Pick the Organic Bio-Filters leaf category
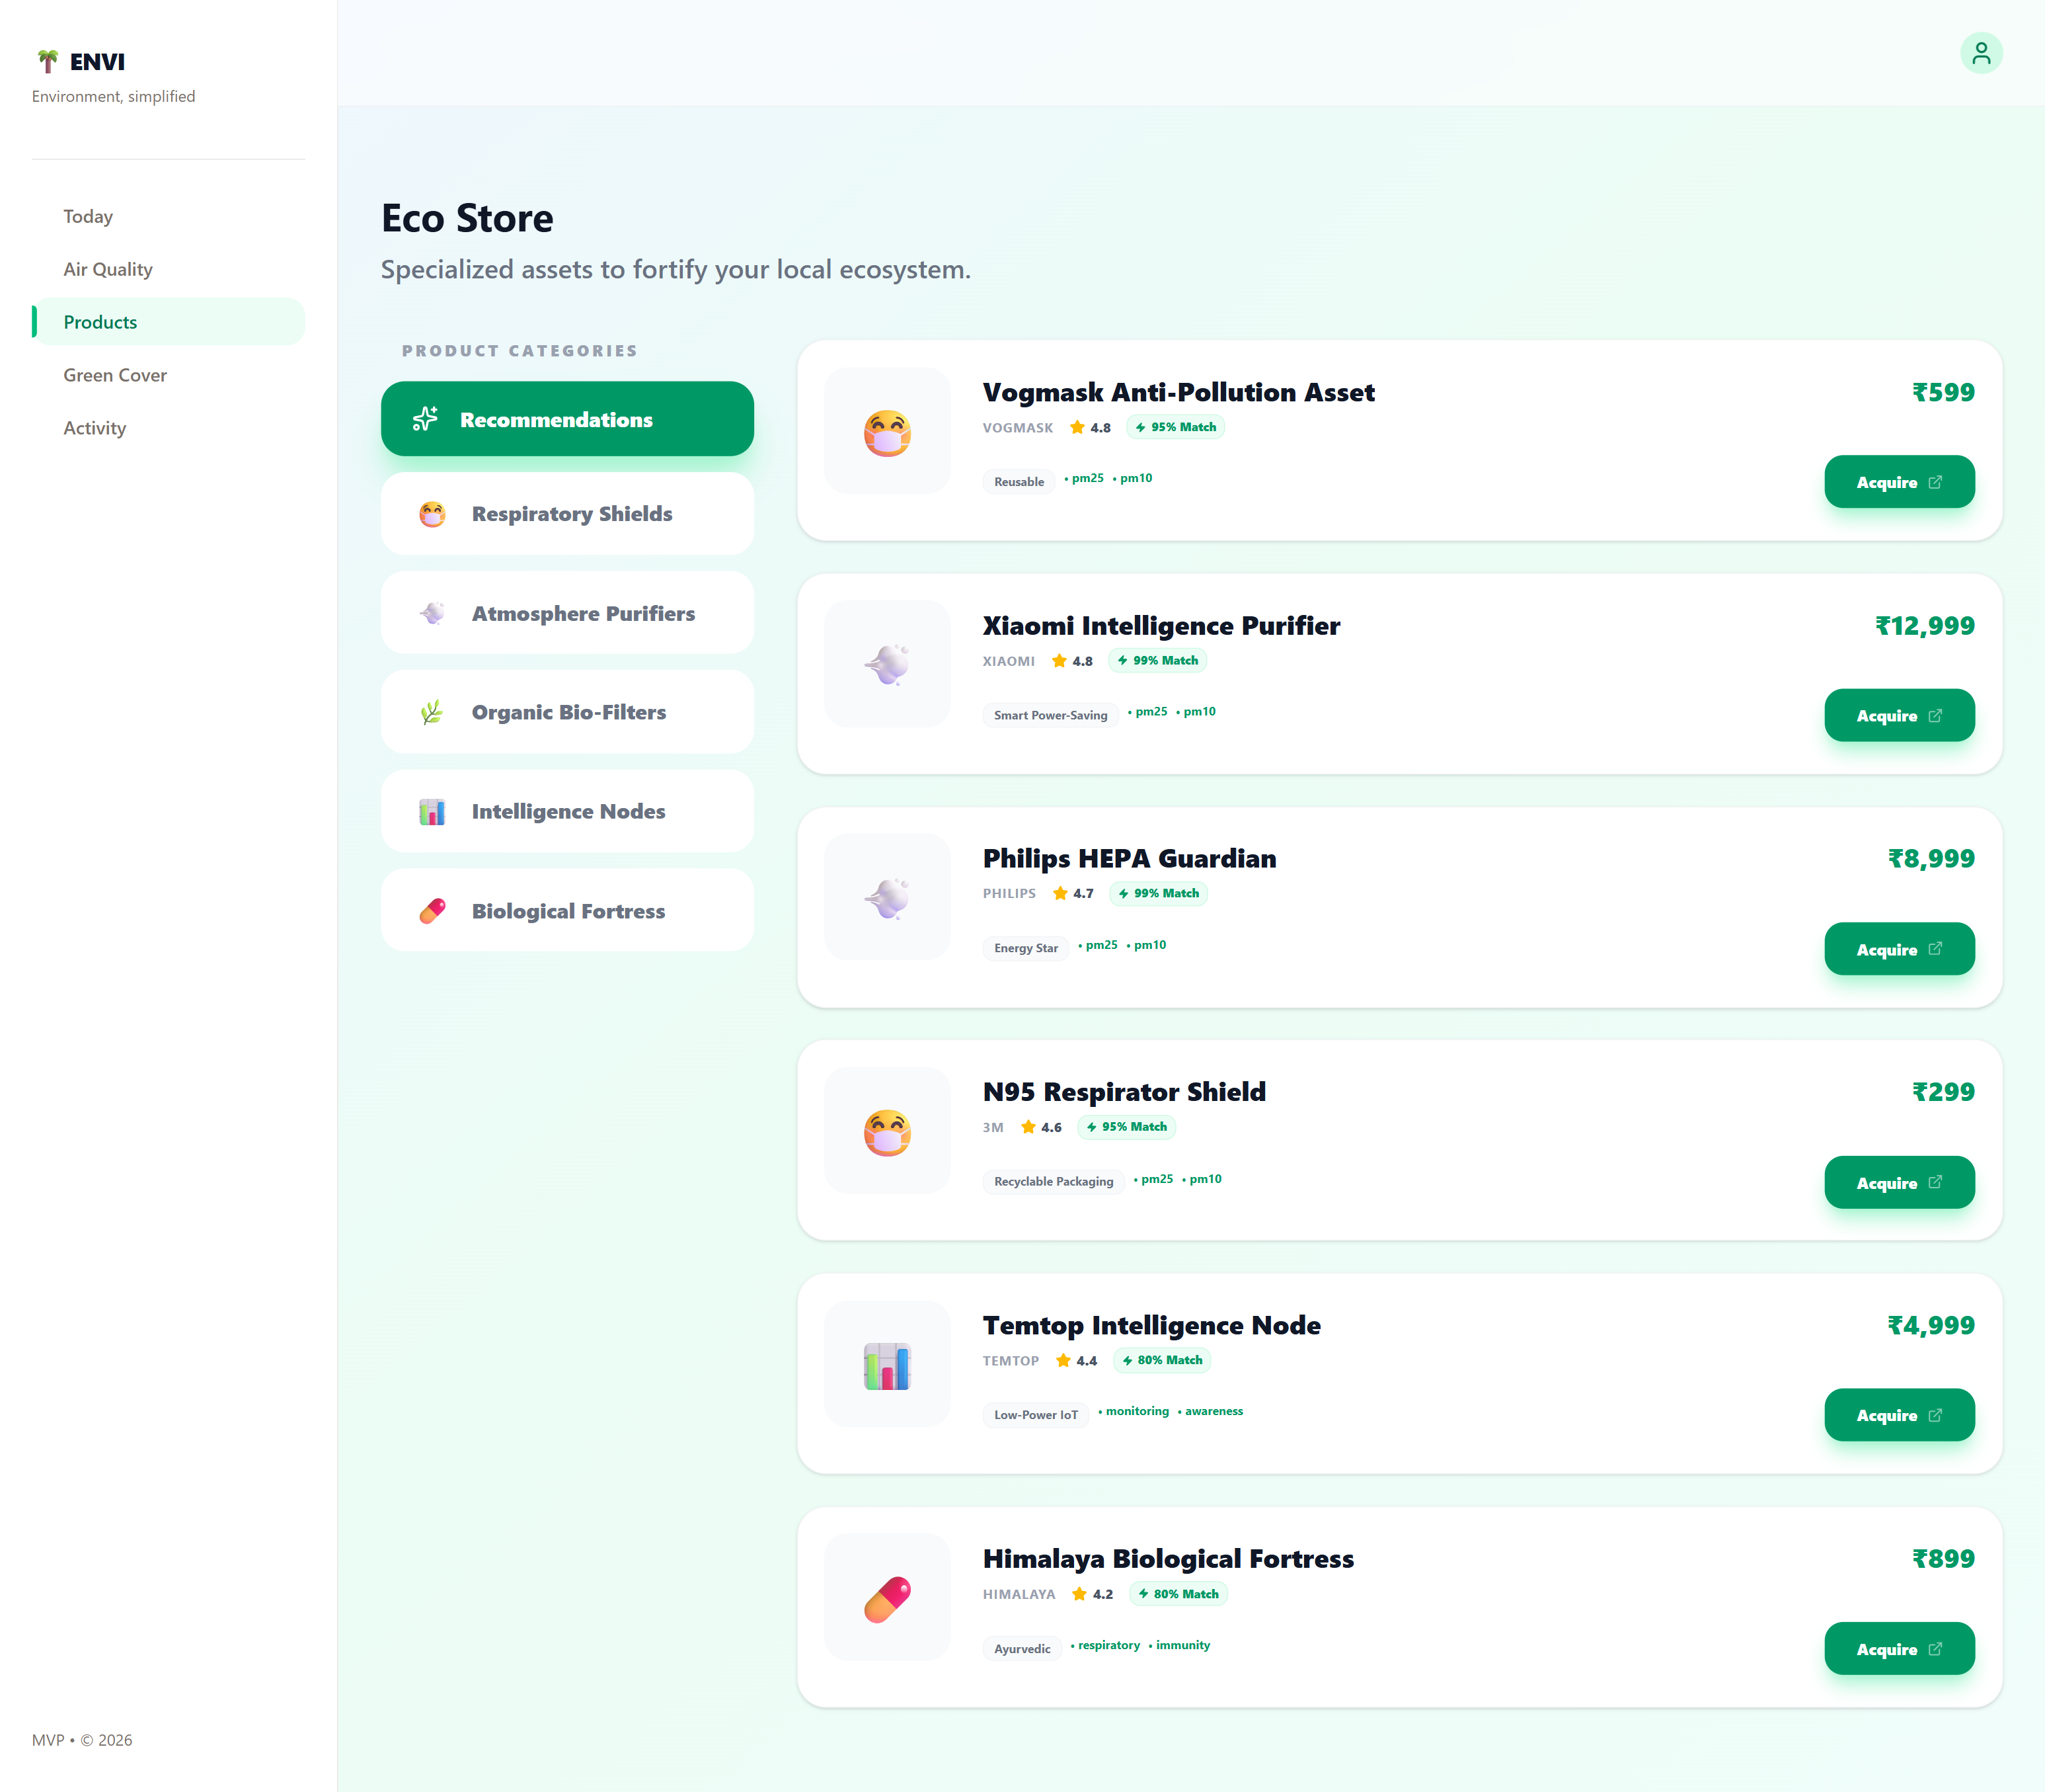The image size is (2045, 1792). tap(566, 712)
